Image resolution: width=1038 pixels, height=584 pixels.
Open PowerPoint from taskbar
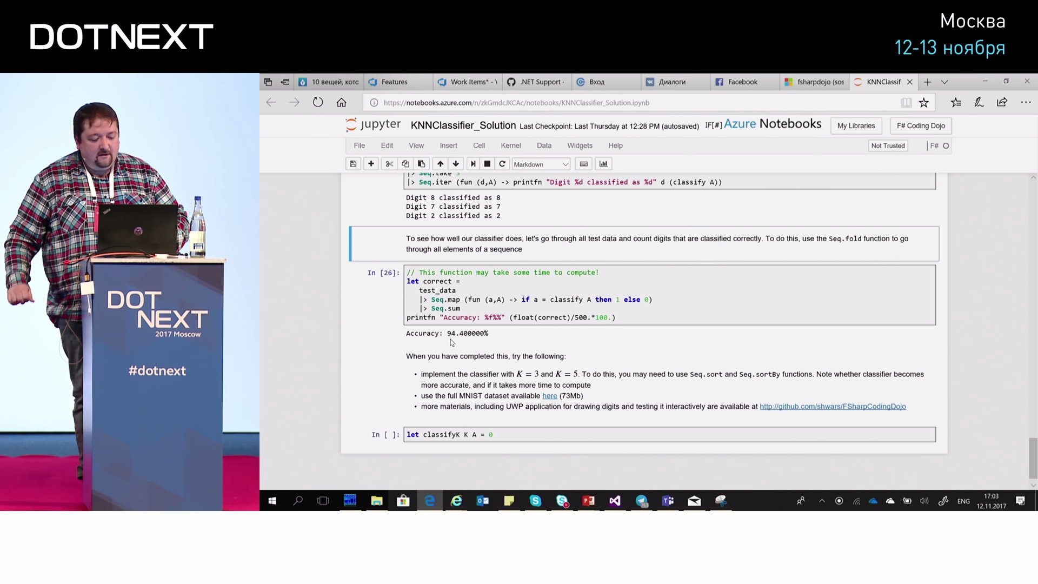click(x=588, y=501)
